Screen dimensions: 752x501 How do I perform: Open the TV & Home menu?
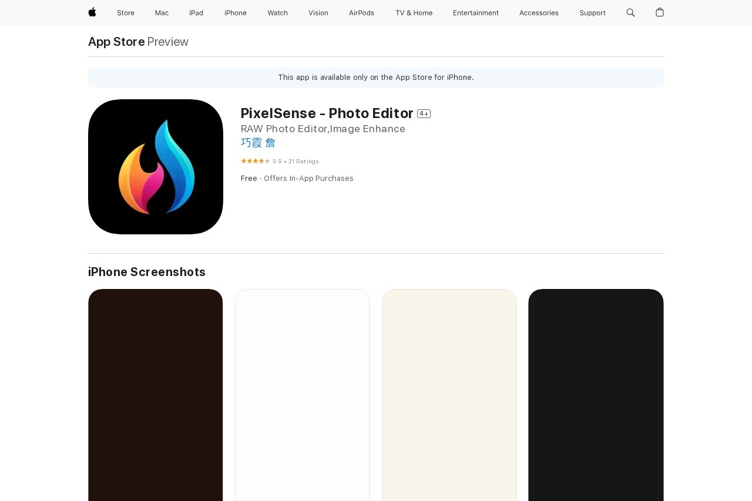(x=414, y=13)
